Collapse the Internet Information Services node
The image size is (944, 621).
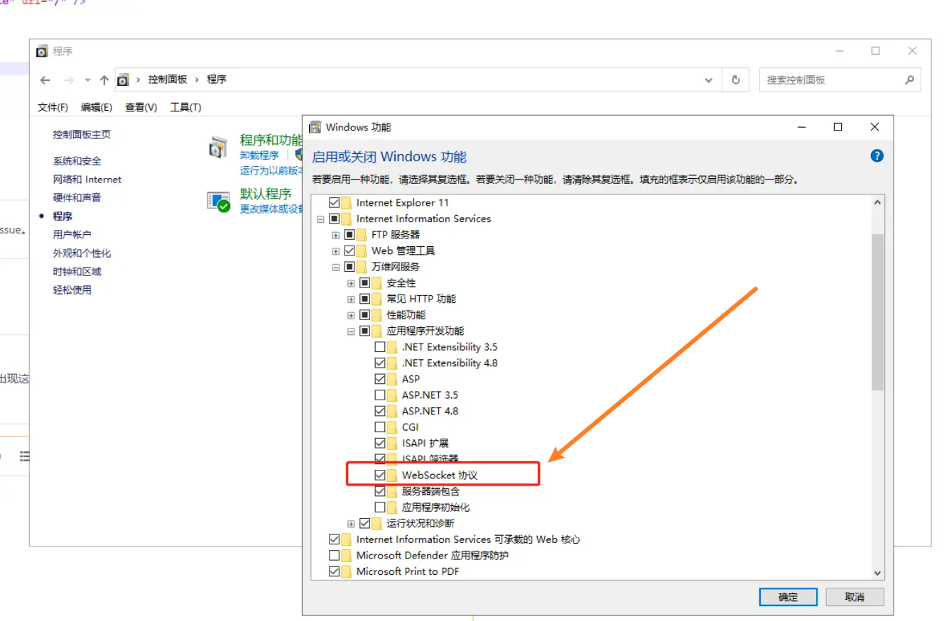click(x=321, y=219)
